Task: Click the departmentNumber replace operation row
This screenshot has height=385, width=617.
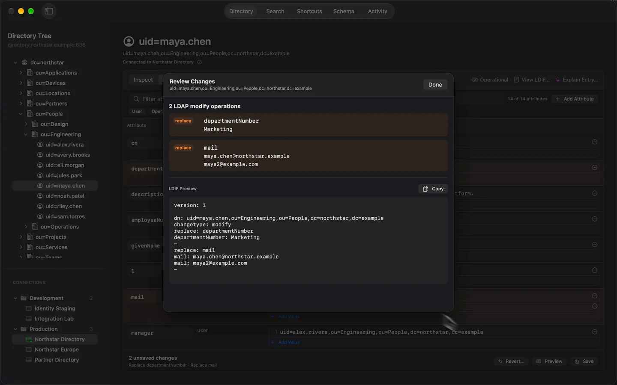Action: [x=308, y=125]
